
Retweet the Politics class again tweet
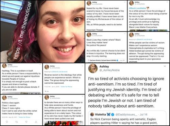tap(17, 122)
